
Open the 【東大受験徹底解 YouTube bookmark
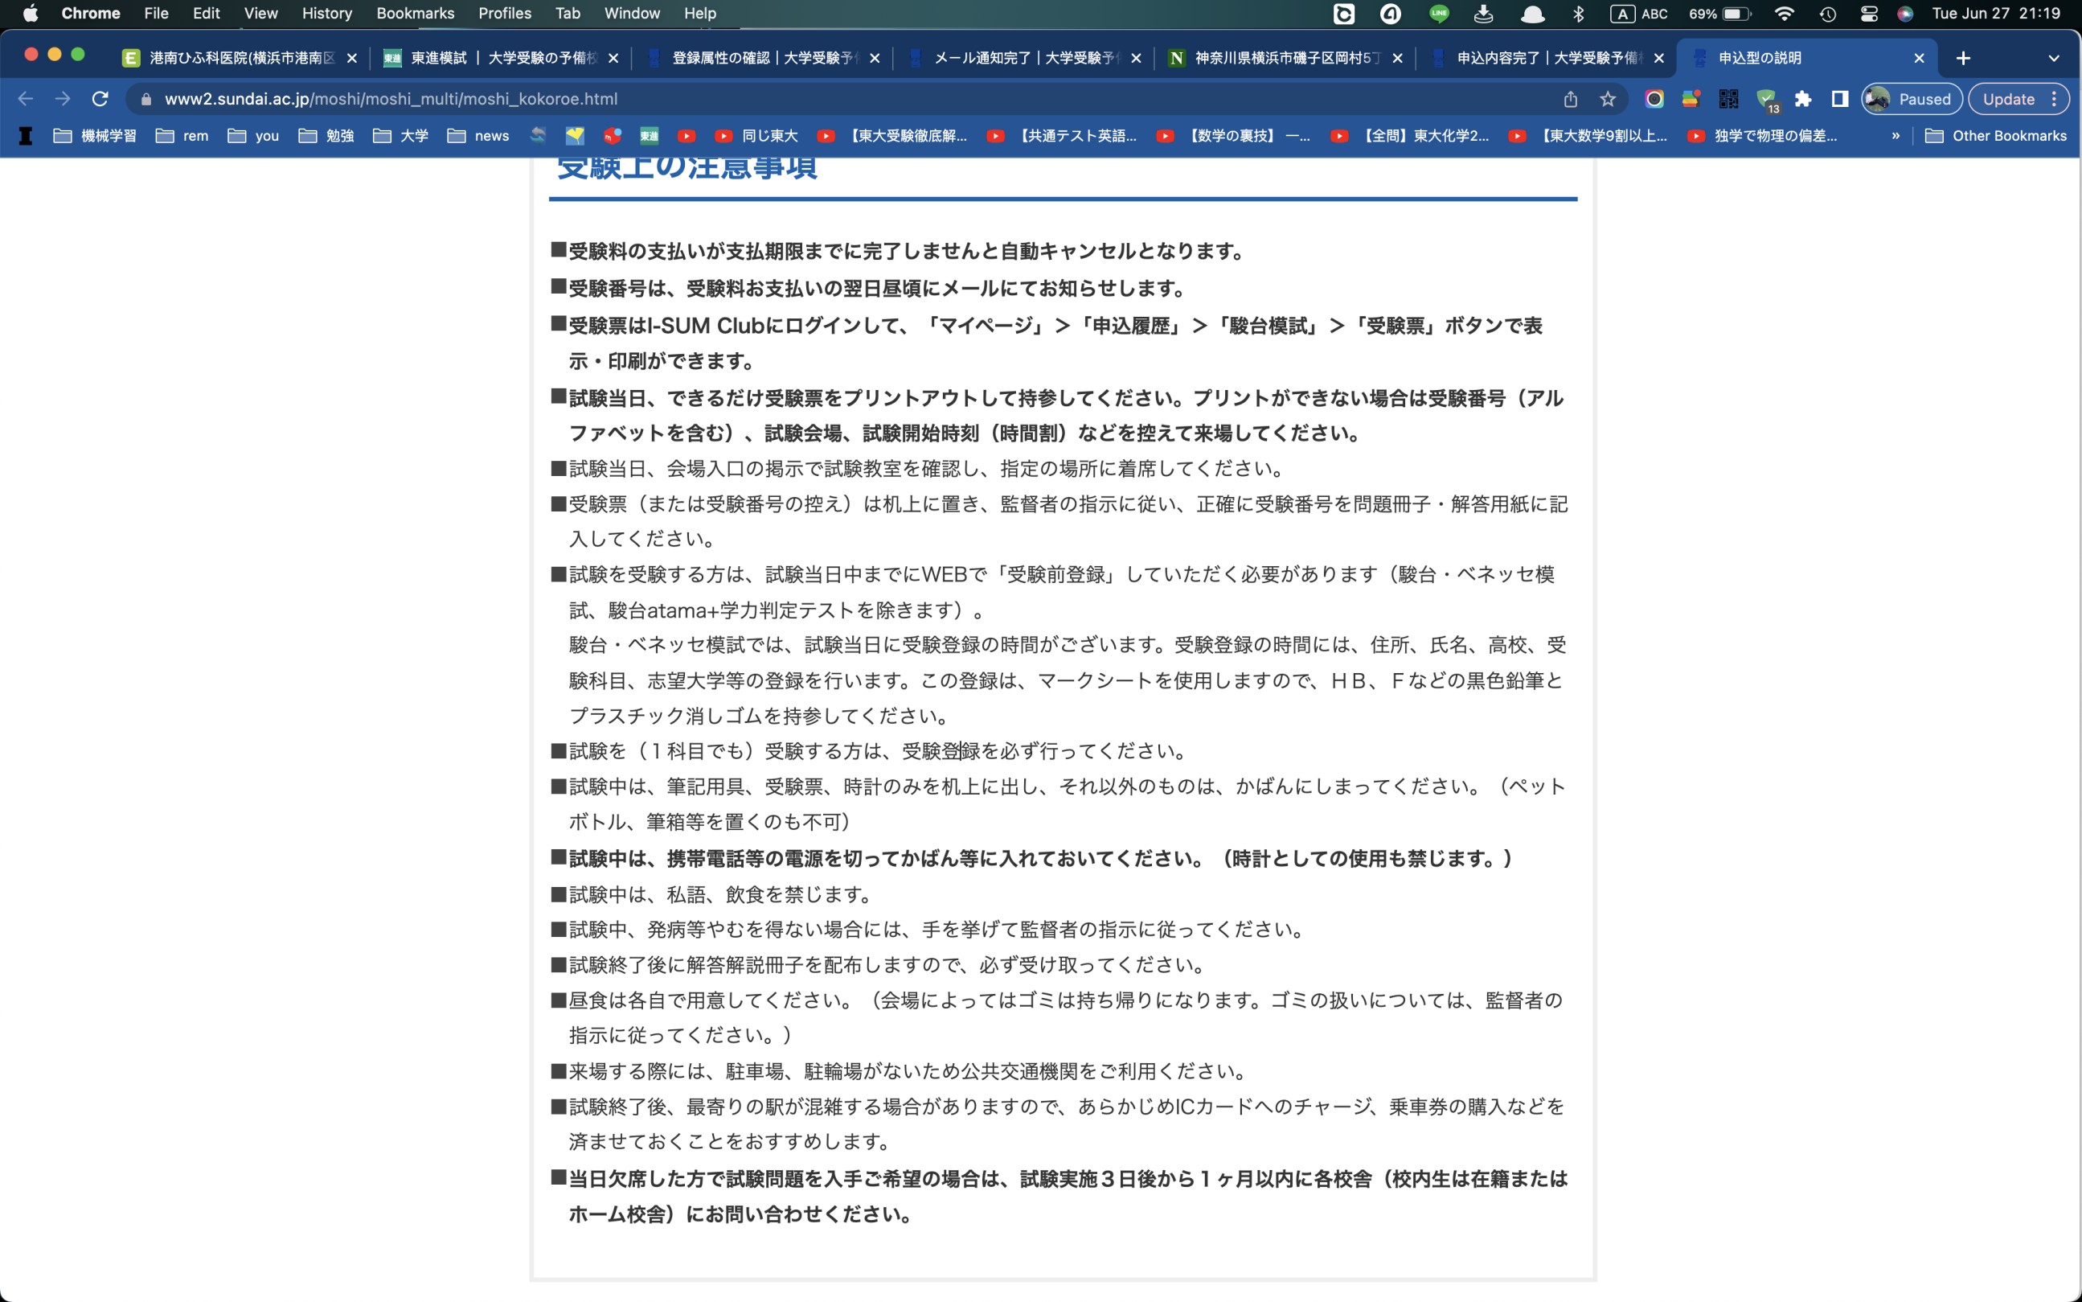pos(891,136)
